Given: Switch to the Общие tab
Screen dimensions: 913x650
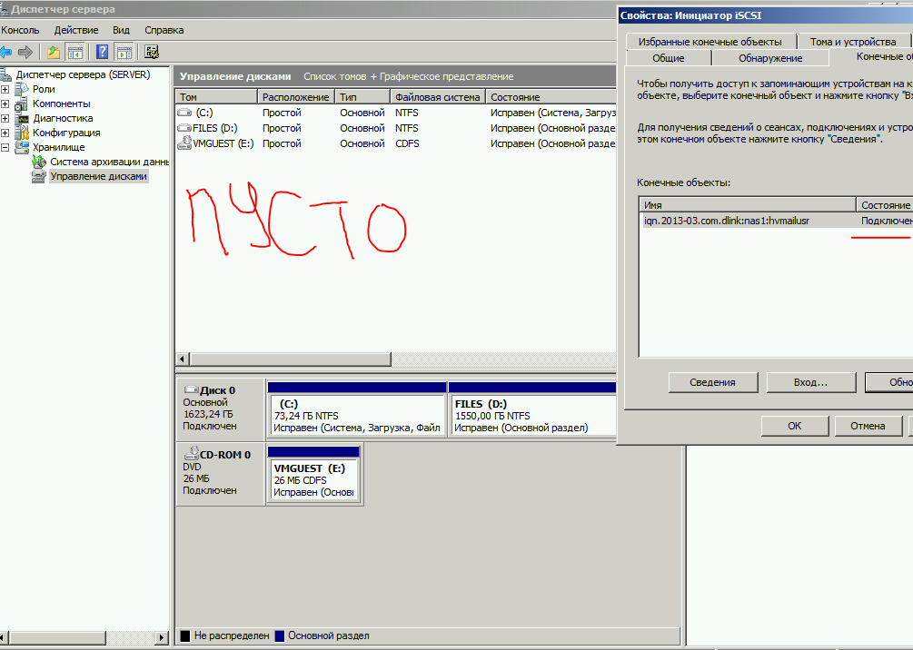Looking at the screenshot, I should 669,57.
